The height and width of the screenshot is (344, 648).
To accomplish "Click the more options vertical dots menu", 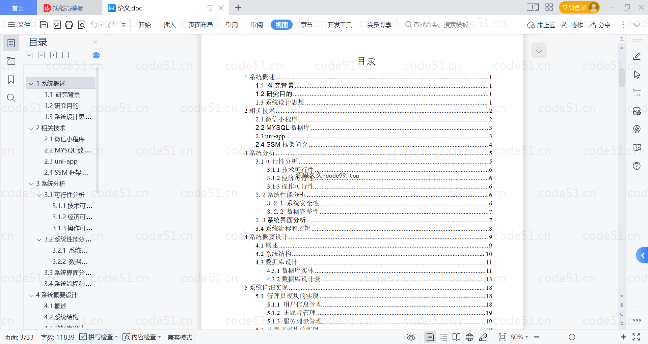I will click(x=623, y=25).
